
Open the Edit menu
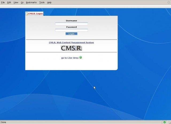[x=9, y=2]
